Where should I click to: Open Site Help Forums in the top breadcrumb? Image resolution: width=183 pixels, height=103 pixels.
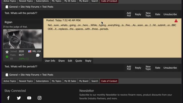click(x=30, y=7)
